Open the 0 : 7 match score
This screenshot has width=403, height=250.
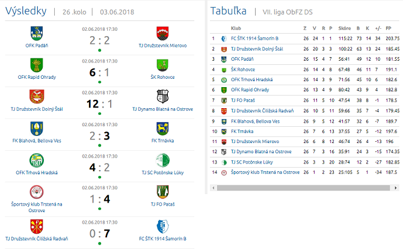point(99,233)
